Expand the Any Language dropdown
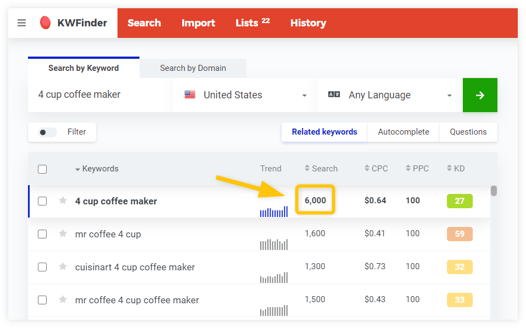526x328 pixels. coord(390,95)
